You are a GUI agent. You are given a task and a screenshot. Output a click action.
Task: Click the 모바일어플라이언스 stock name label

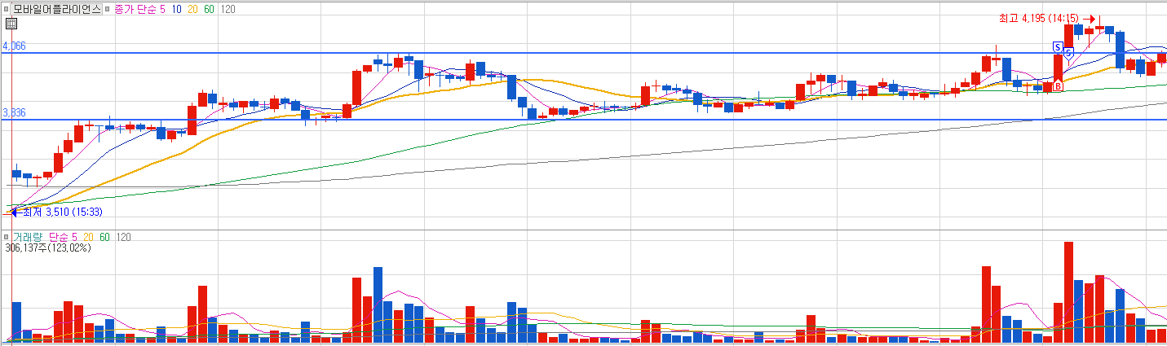[x=57, y=8]
